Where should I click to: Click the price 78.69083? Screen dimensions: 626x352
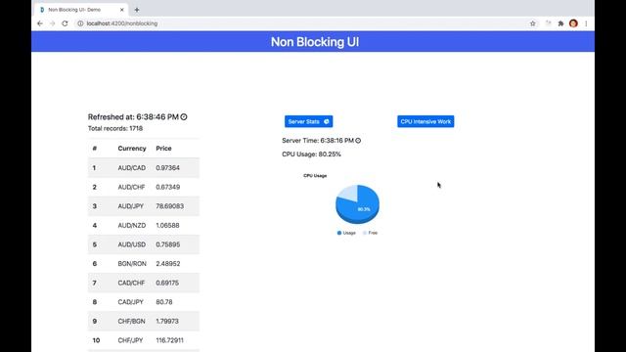pos(169,206)
